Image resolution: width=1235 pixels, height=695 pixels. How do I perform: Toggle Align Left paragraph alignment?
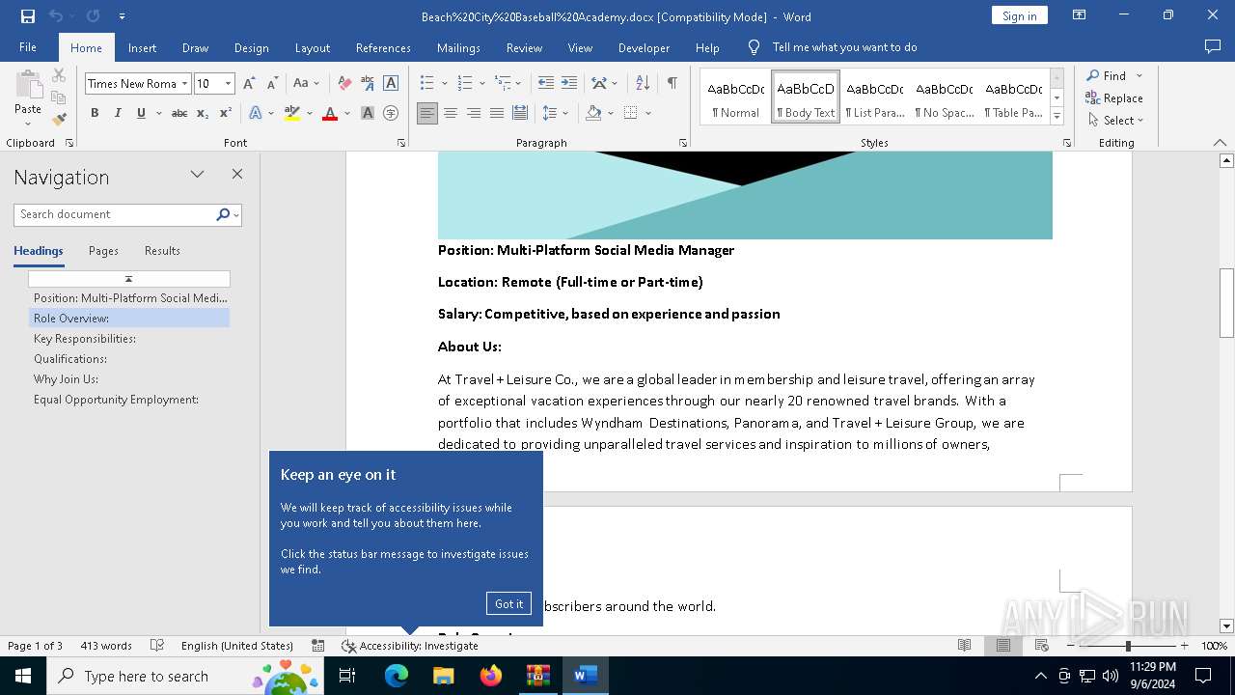(x=427, y=113)
